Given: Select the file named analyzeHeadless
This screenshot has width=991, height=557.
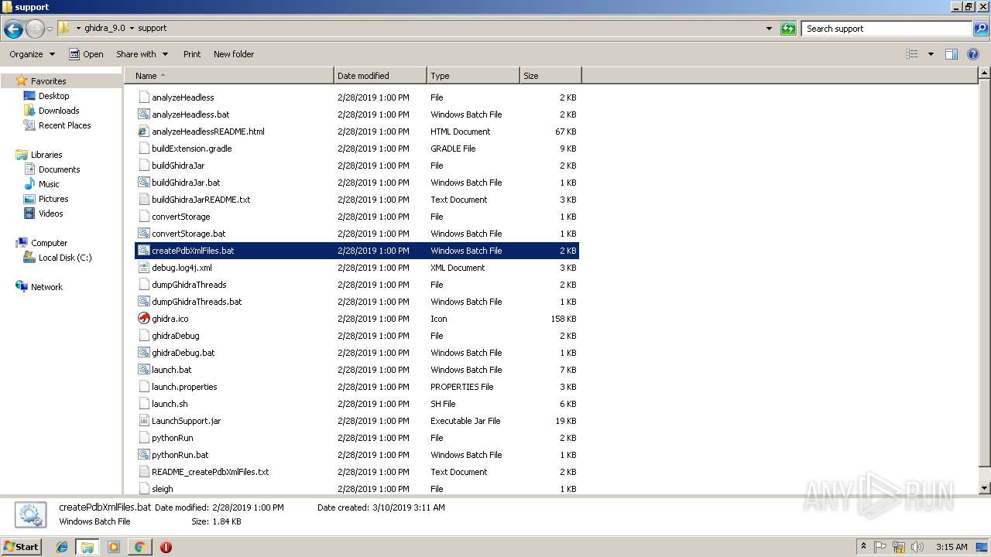Looking at the screenshot, I should 183,97.
